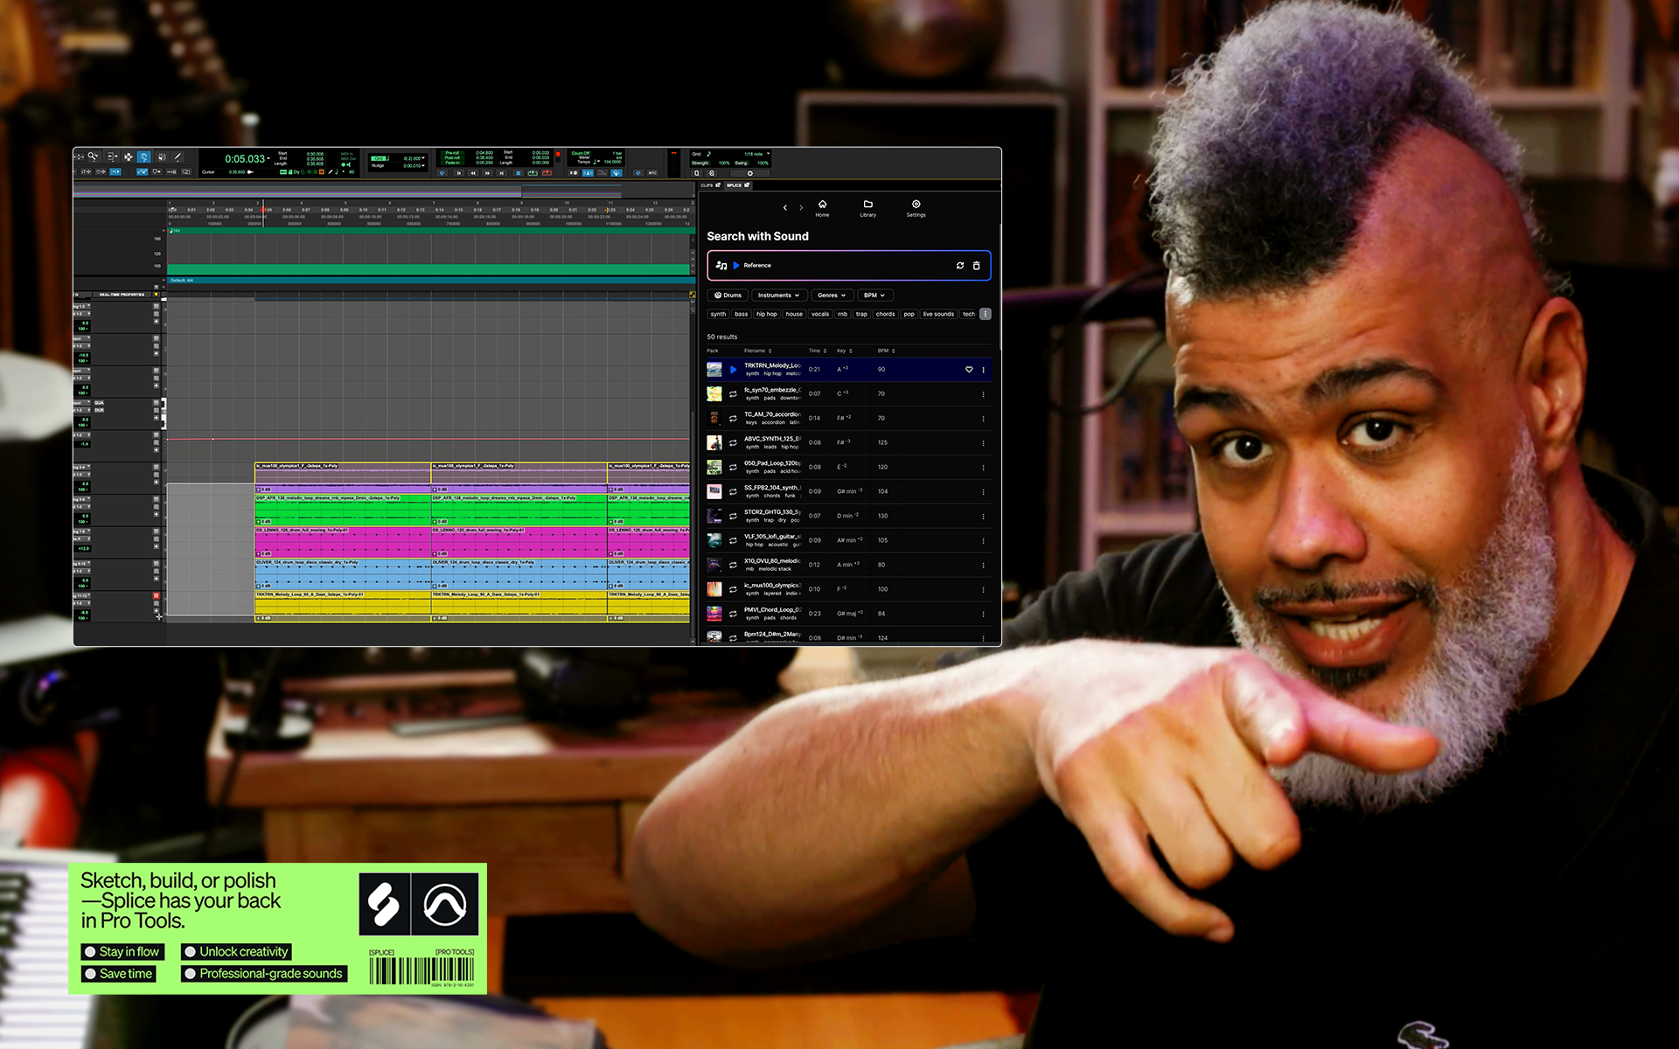Open the Instruments dropdown
The width and height of the screenshot is (1679, 1049).
[778, 295]
